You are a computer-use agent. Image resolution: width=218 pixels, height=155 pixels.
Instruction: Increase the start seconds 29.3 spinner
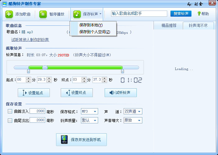[x=49, y=78]
